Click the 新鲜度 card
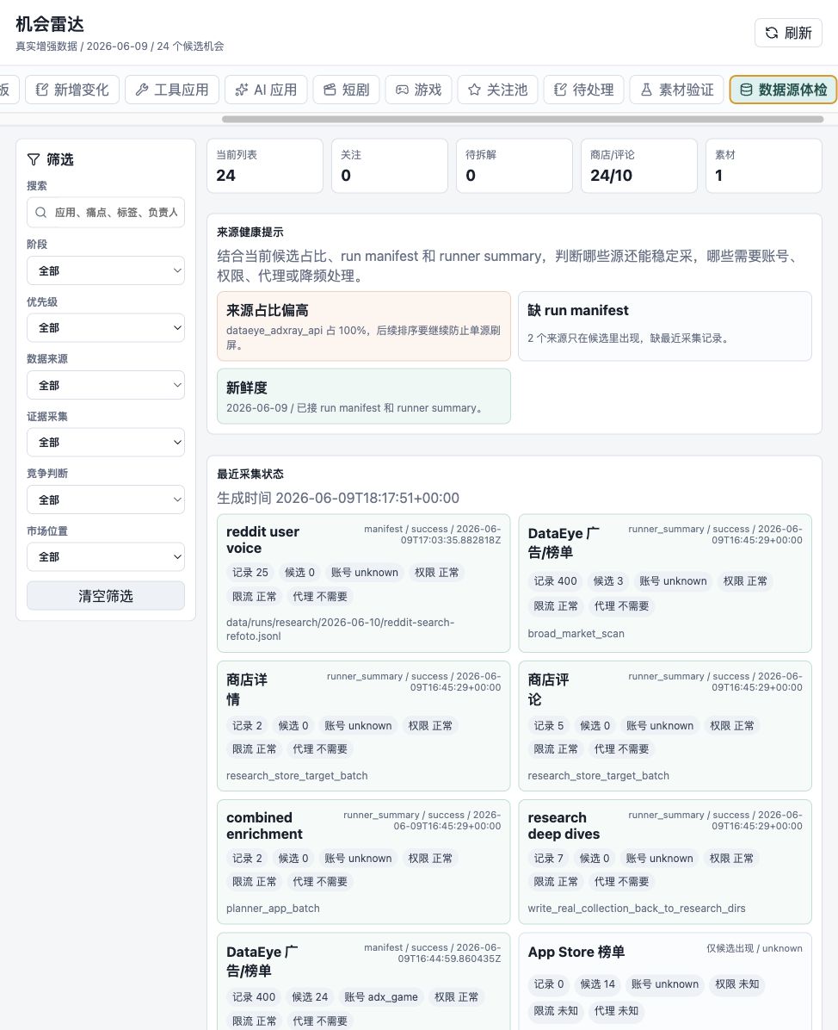The image size is (838, 1030). pos(364,396)
